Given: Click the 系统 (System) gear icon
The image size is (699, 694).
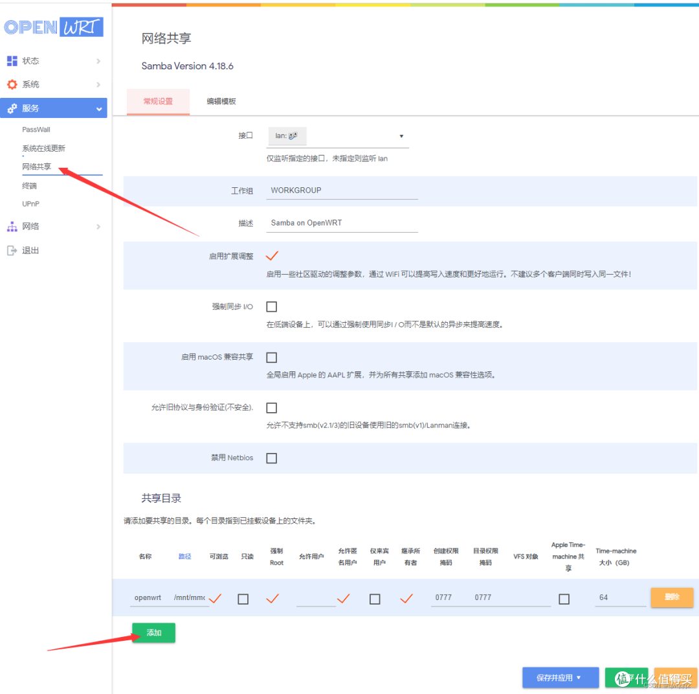Looking at the screenshot, I should (14, 84).
